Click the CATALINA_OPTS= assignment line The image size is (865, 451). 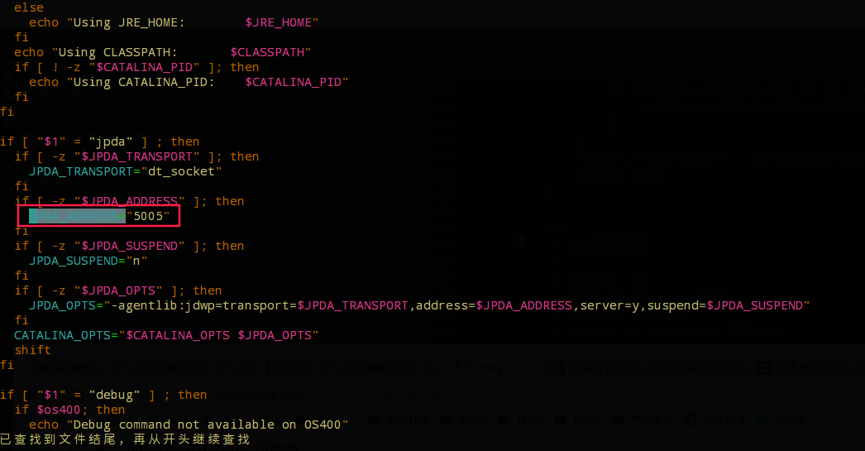click(x=166, y=335)
